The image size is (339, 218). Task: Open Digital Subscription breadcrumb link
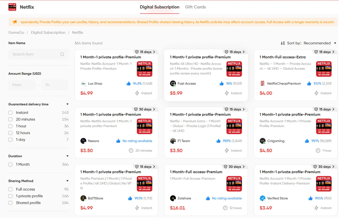click(48, 32)
